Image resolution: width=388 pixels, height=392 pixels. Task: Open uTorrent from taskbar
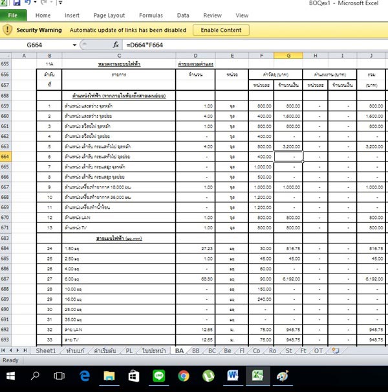click(x=208, y=376)
